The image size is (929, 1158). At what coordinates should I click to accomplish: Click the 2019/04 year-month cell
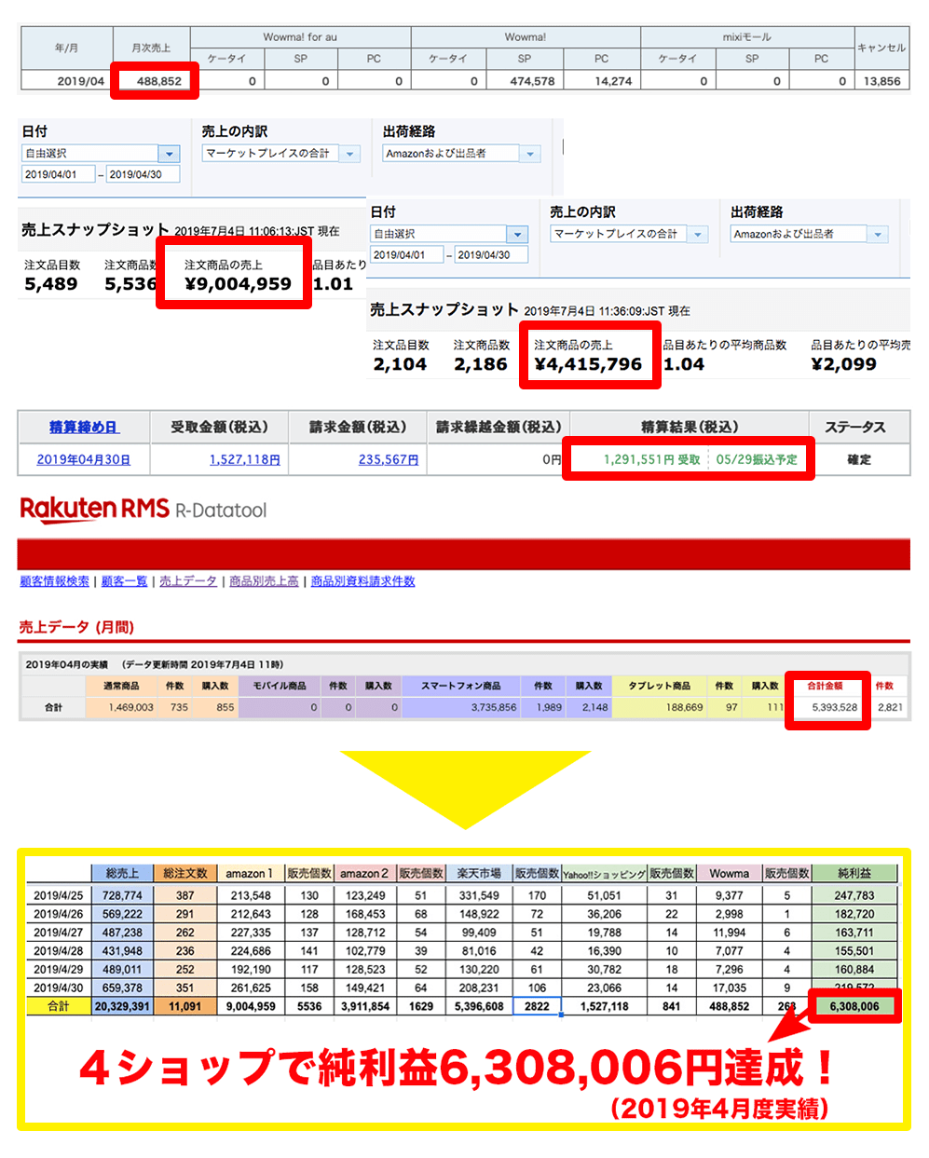[66, 81]
